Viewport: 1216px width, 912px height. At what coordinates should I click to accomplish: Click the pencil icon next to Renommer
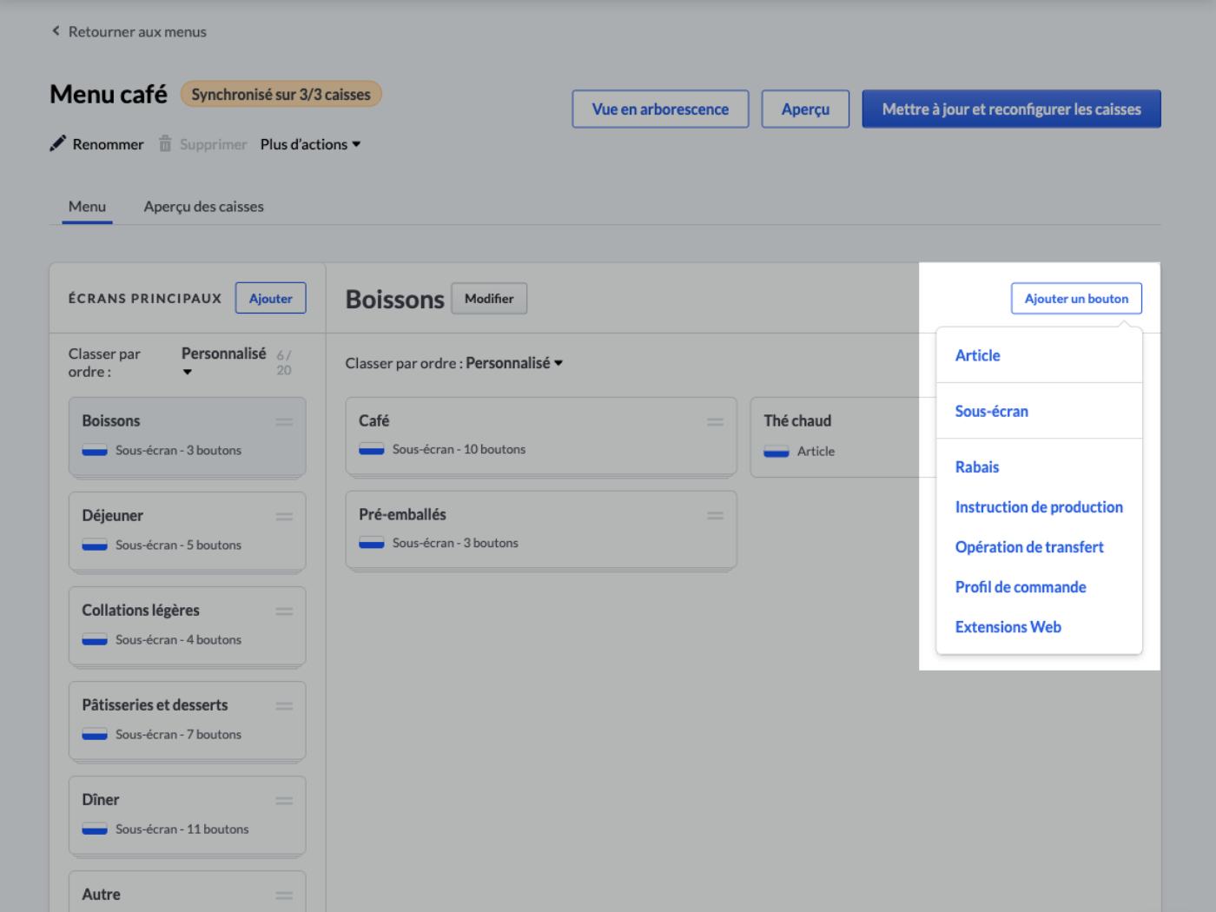pyautogui.click(x=57, y=143)
